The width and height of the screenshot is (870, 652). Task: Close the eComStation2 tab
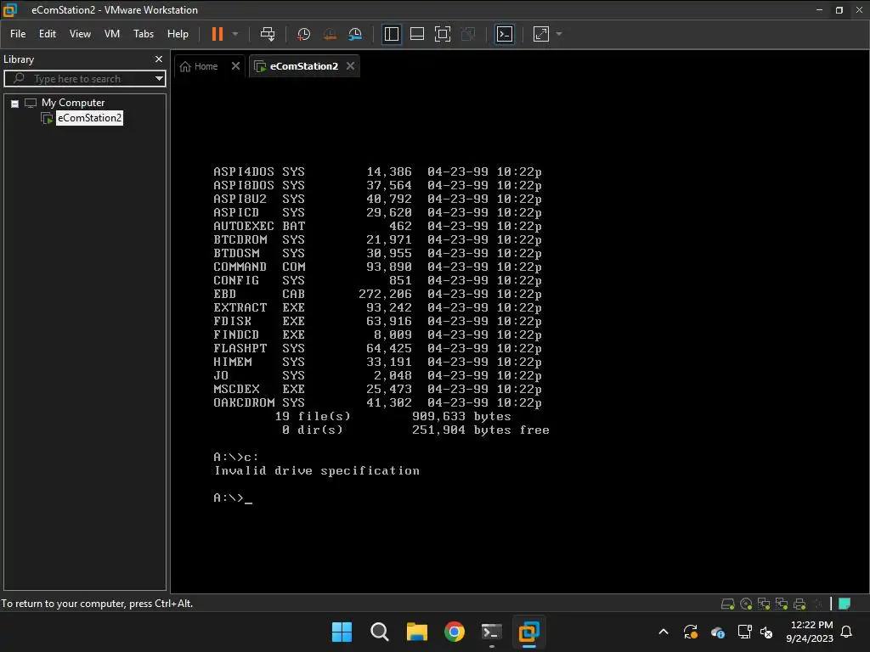tap(350, 66)
